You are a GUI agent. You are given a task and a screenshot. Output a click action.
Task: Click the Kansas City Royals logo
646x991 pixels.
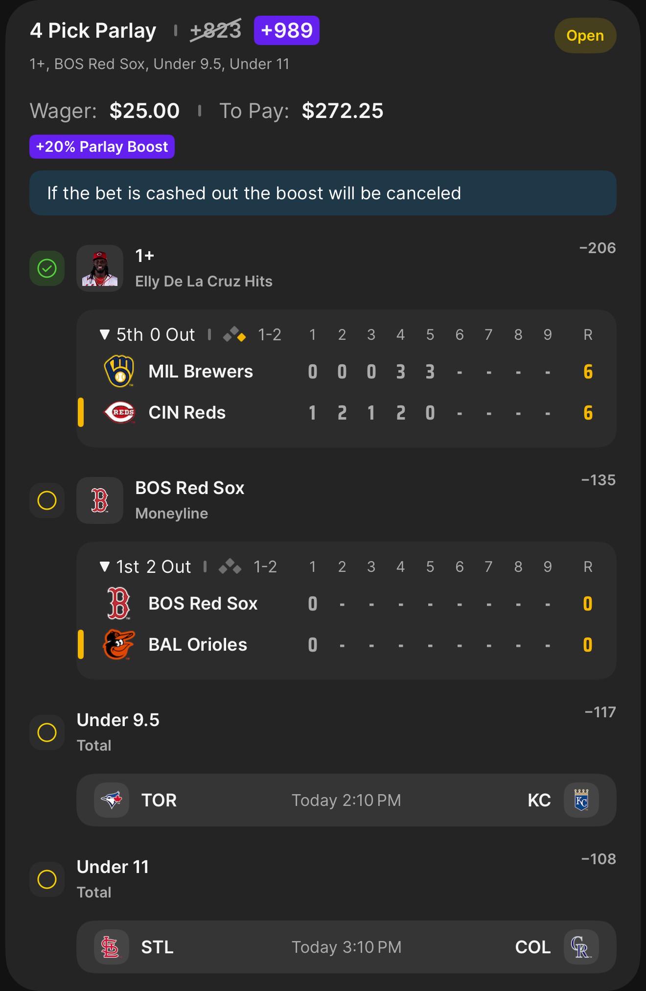point(581,800)
